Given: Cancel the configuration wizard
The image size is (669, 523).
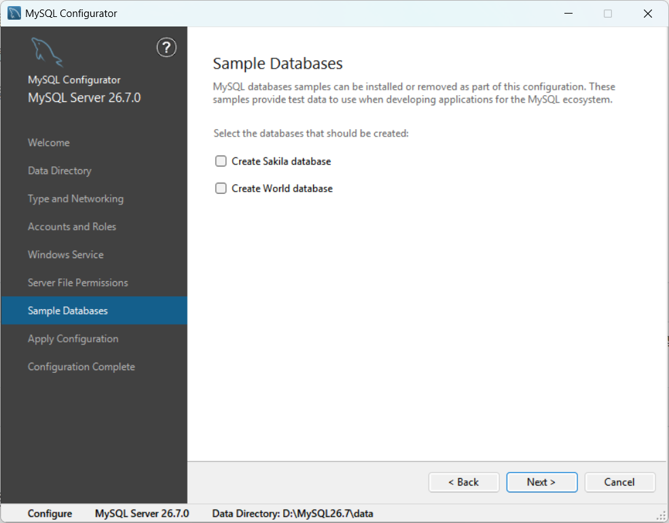Looking at the screenshot, I should 620,482.
